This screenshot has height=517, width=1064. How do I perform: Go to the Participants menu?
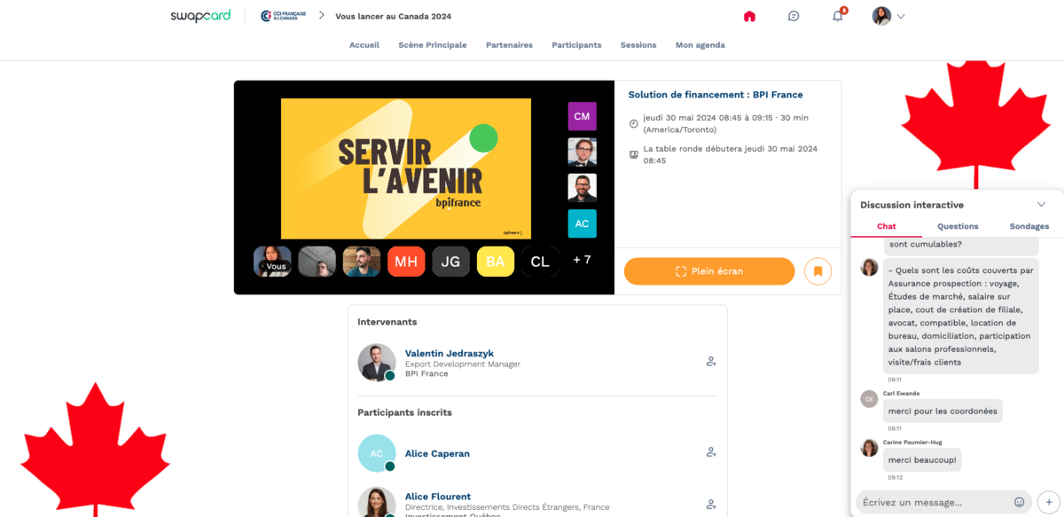click(x=576, y=45)
